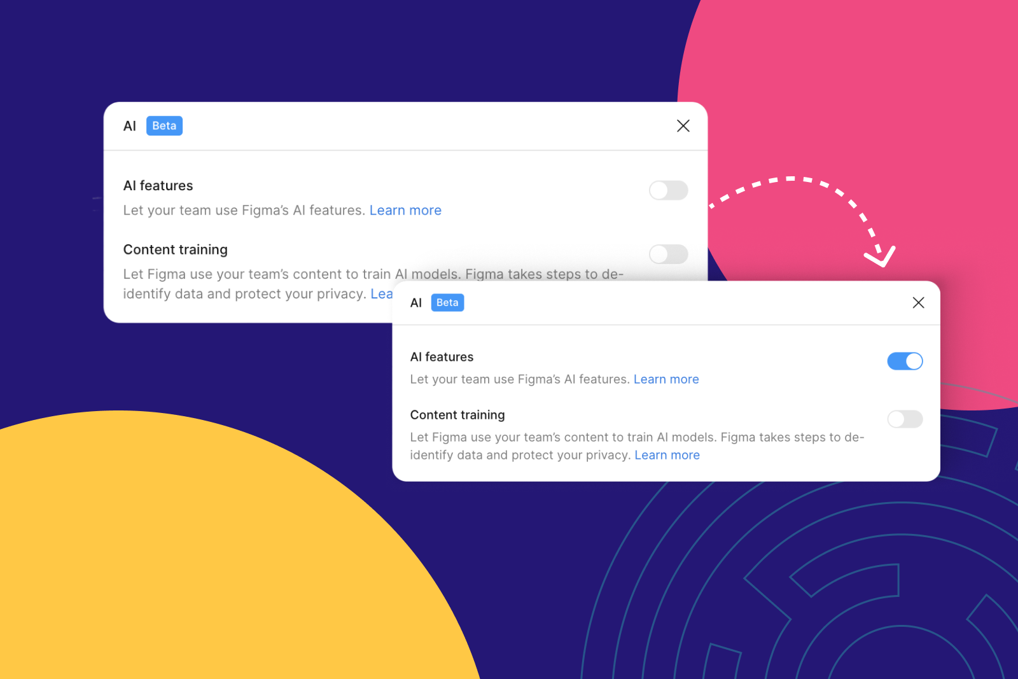Click the AI title in back dialog header
1018x679 pixels.
click(x=130, y=126)
